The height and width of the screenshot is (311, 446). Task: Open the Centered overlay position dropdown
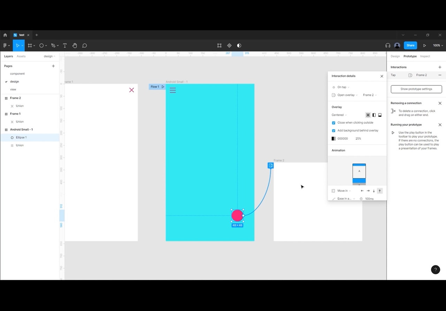339,115
